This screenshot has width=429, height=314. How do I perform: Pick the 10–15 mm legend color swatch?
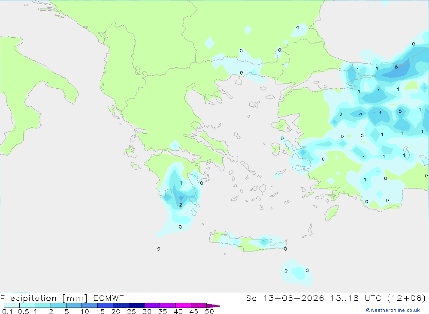coord(90,305)
